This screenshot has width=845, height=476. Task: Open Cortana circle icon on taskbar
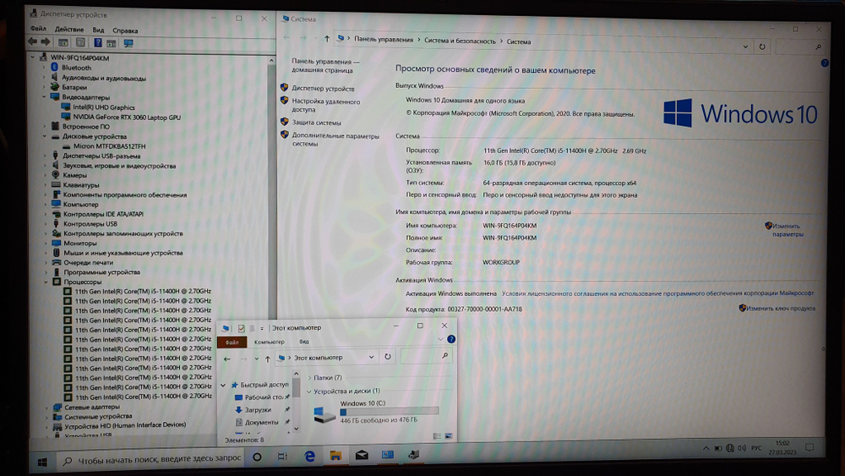click(x=257, y=457)
